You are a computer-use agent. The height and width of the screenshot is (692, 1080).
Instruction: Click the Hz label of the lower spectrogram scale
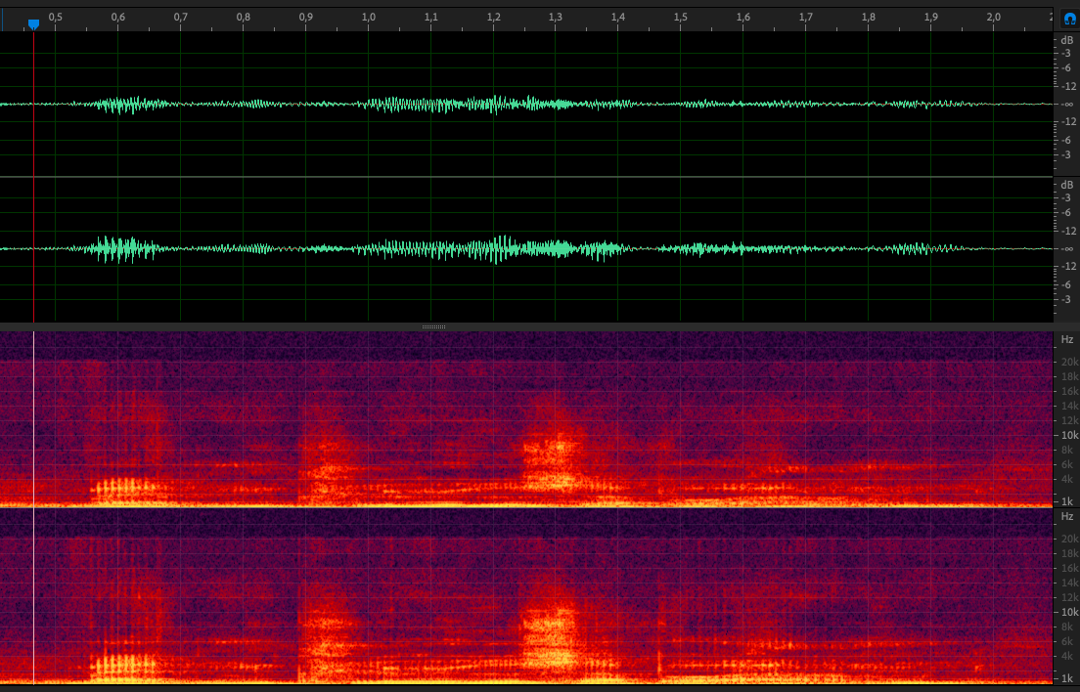click(1067, 515)
